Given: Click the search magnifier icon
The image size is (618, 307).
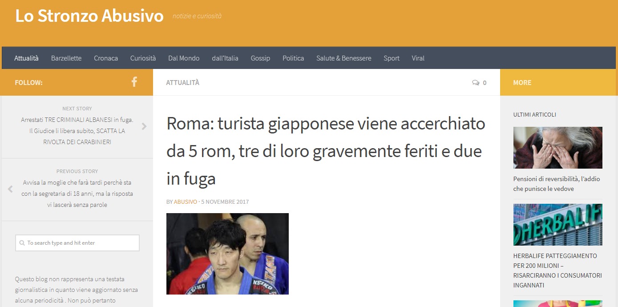Looking at the screenshot, I should 22,243.
